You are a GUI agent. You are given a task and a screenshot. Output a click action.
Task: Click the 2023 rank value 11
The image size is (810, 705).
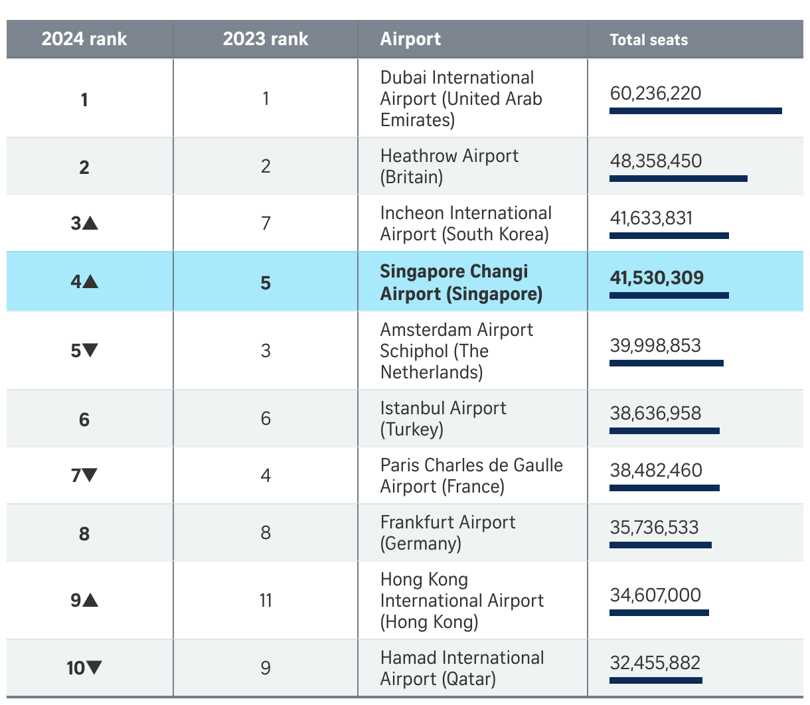[266, 601]
